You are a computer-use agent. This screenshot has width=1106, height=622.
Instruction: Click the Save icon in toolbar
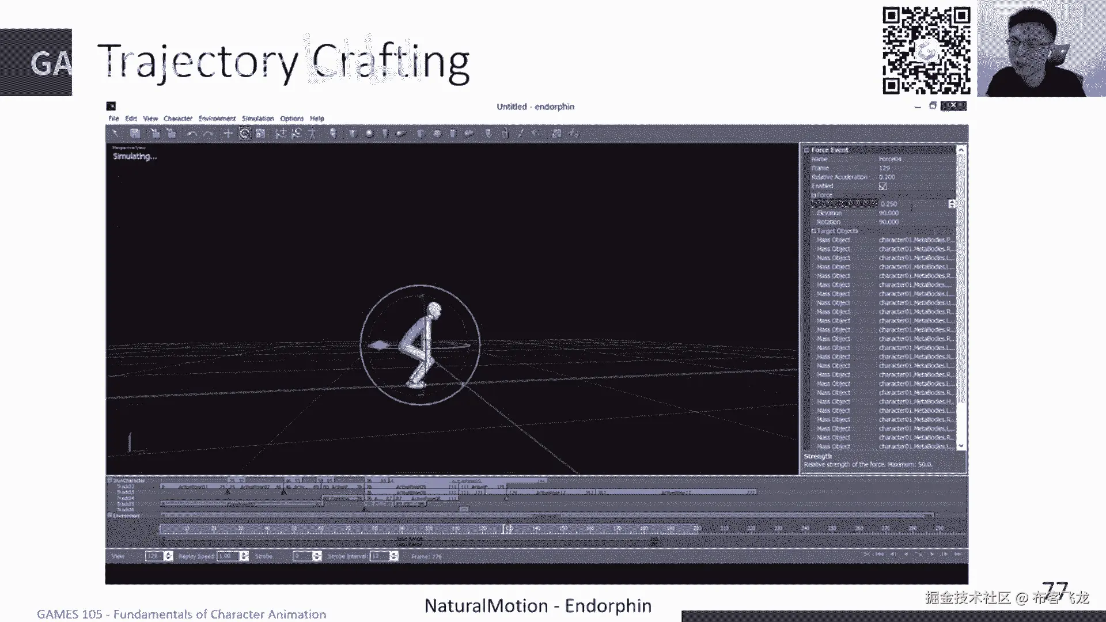click(135, 134)
